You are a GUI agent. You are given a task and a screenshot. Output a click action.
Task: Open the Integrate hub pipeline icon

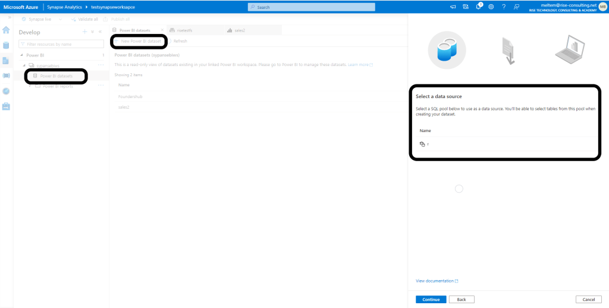coord(6,76)
